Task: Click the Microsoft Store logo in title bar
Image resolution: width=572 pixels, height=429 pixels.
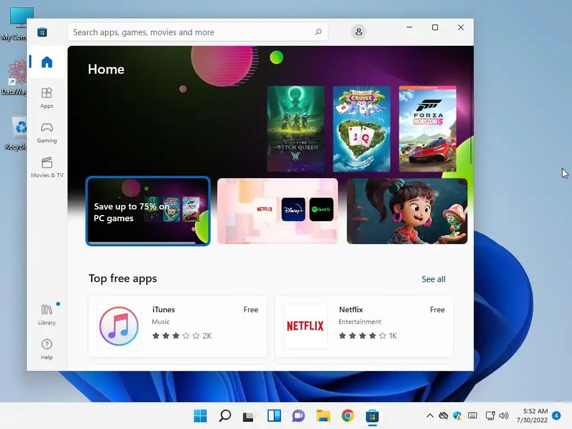Action: (42, 32)
